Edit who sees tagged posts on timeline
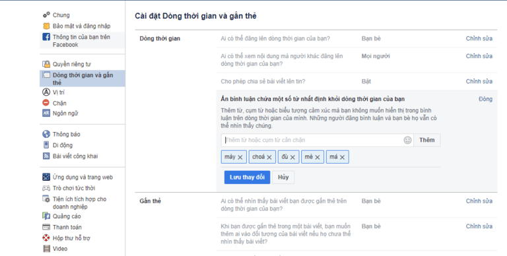Image resolution: width=507 pixels, height=256 pixels. point(479,201)
